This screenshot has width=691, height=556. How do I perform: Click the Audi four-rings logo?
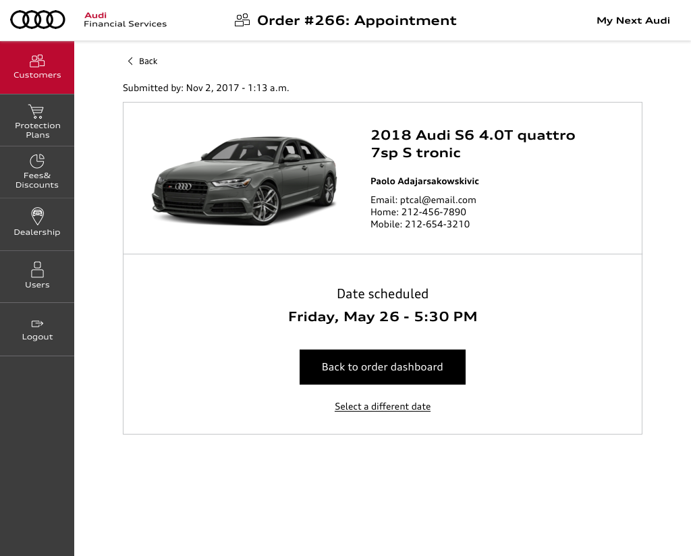[x=38, y=20]
